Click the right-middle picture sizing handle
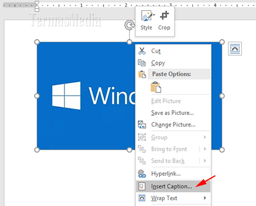 tap(222, 96)
